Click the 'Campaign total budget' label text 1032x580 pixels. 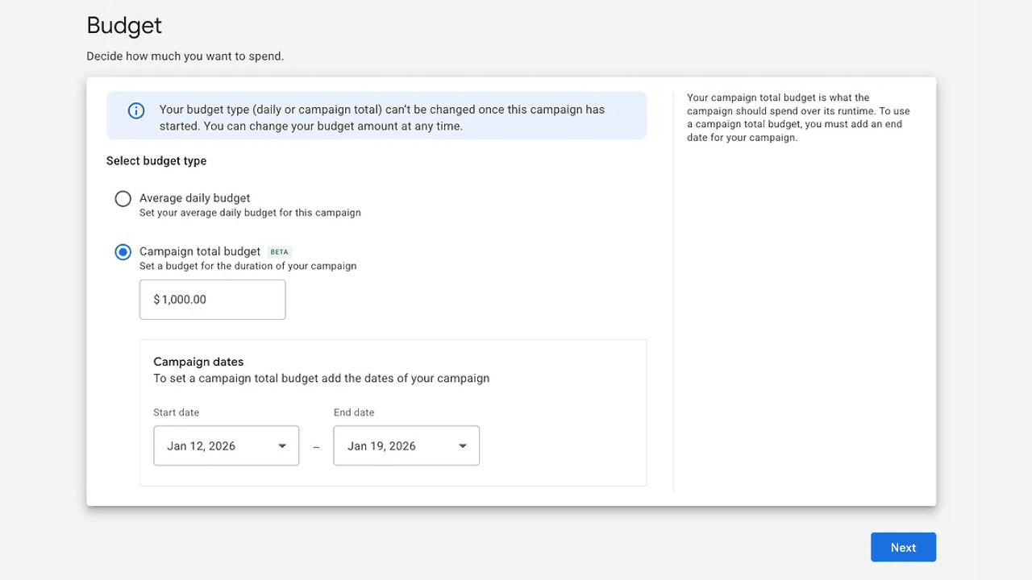[x=200, y=251]
